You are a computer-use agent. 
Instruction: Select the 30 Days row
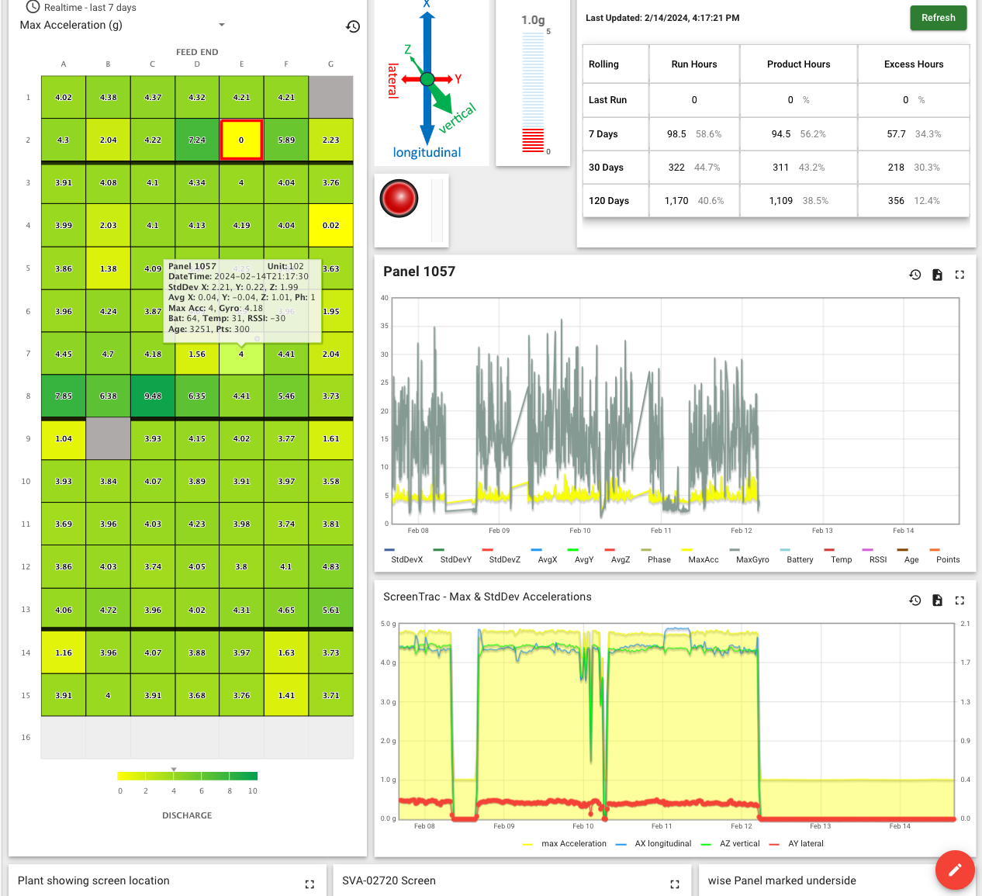[x=606, y=168]
